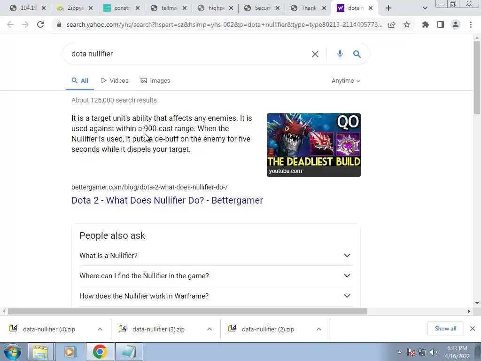
Task: Close the dota nullifier tab
Action: click(371, 8)
